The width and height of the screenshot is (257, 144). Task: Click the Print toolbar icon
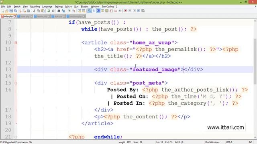pyautogui.click(x=29, y=11)
